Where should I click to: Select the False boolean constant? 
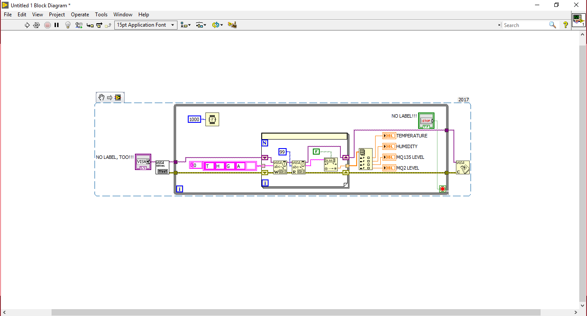(316, 152)
